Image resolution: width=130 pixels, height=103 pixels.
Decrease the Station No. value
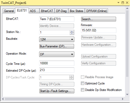point(72,33)
